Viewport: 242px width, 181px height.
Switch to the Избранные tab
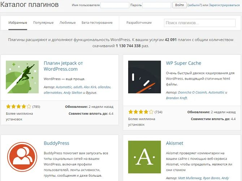[18, 23]
